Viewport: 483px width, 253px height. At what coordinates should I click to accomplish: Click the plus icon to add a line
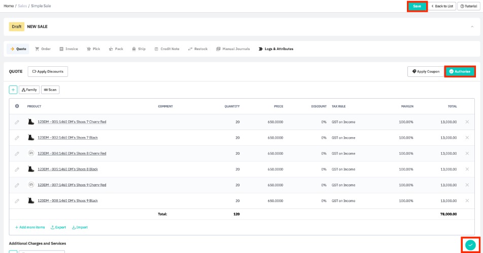pyautogui.click(x=13, y=90)
